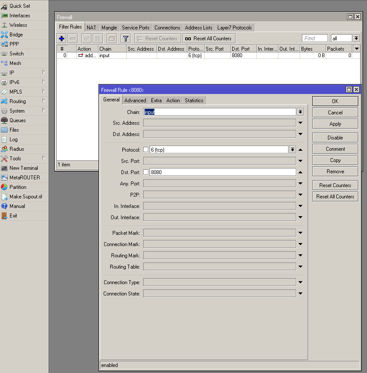The image size is (367, 373).
Task: Click the Find search field
Action: [x=315, y=38]
